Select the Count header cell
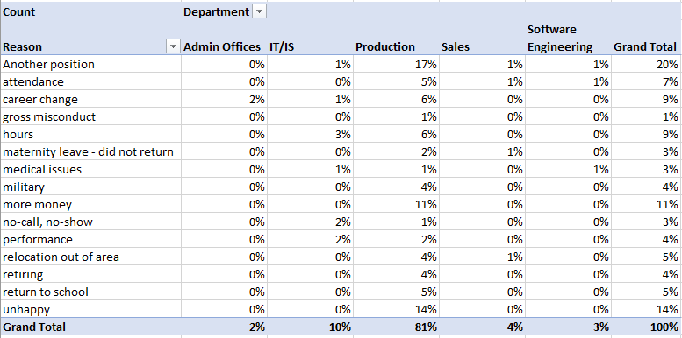Viewport: 682px width, 338px height. tap(91, 12)
